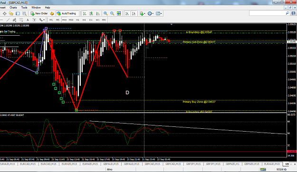Click the 21 Sep 17:45 time axis label
297x172 pixels.
(104, 159)
